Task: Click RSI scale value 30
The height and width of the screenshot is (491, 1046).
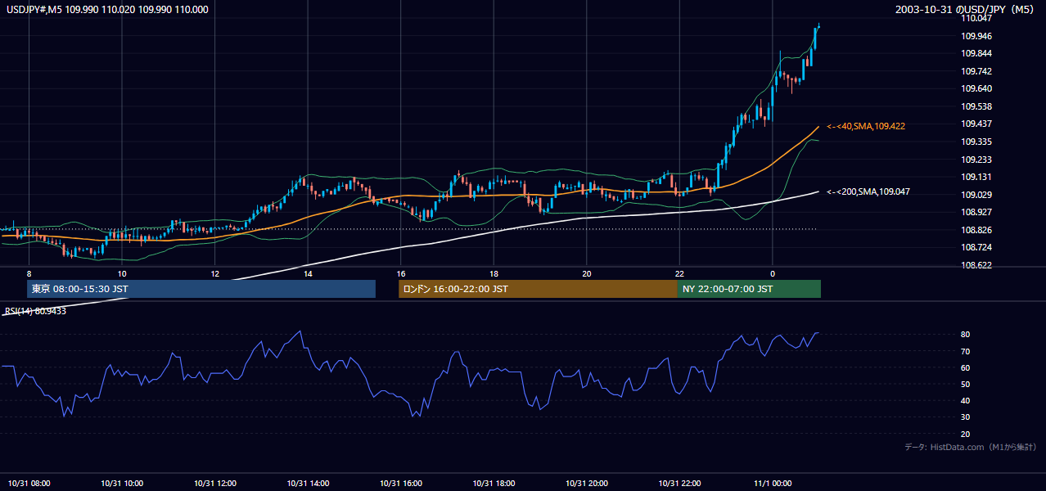Action: [x=965, y=417]
